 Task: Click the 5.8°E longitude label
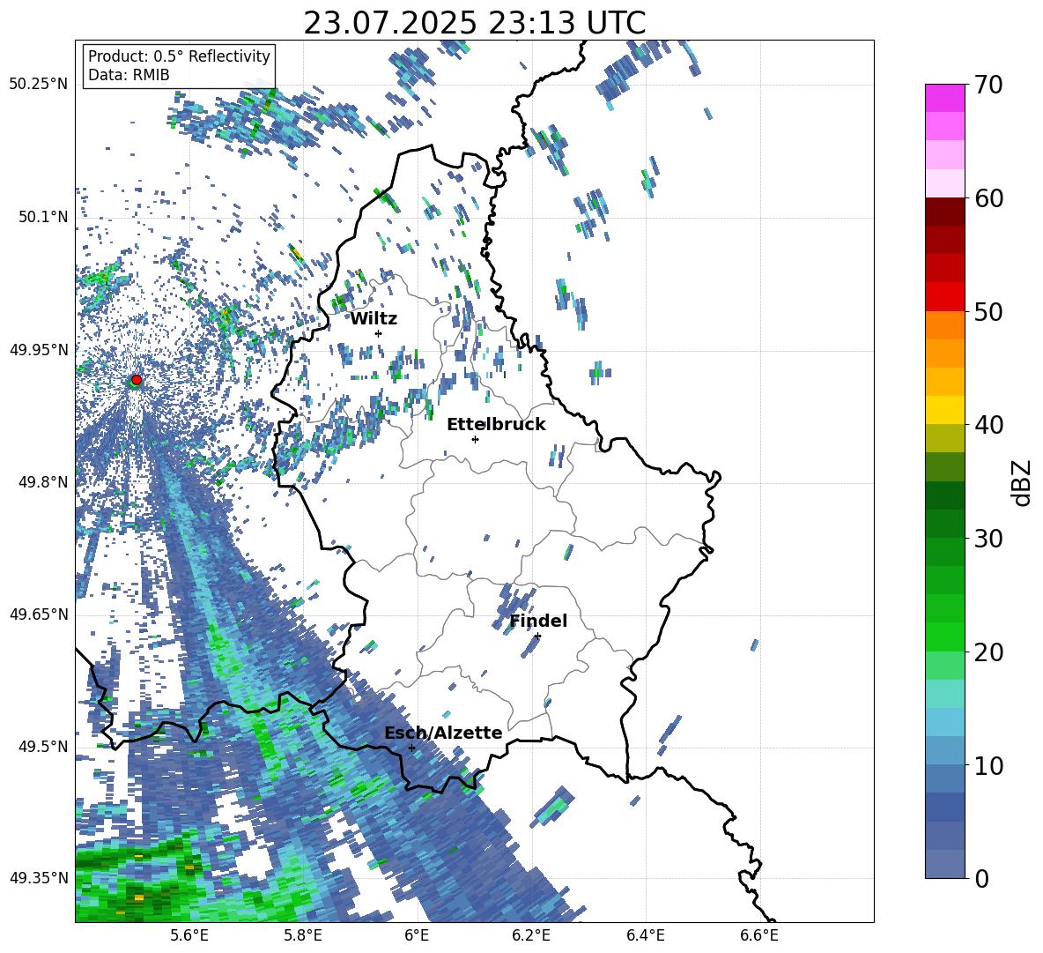[x=303, y=935]
